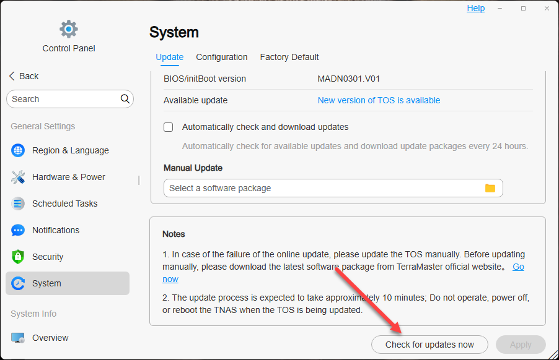
Task: Browse for software package folder icon
Action: [490, 188]
